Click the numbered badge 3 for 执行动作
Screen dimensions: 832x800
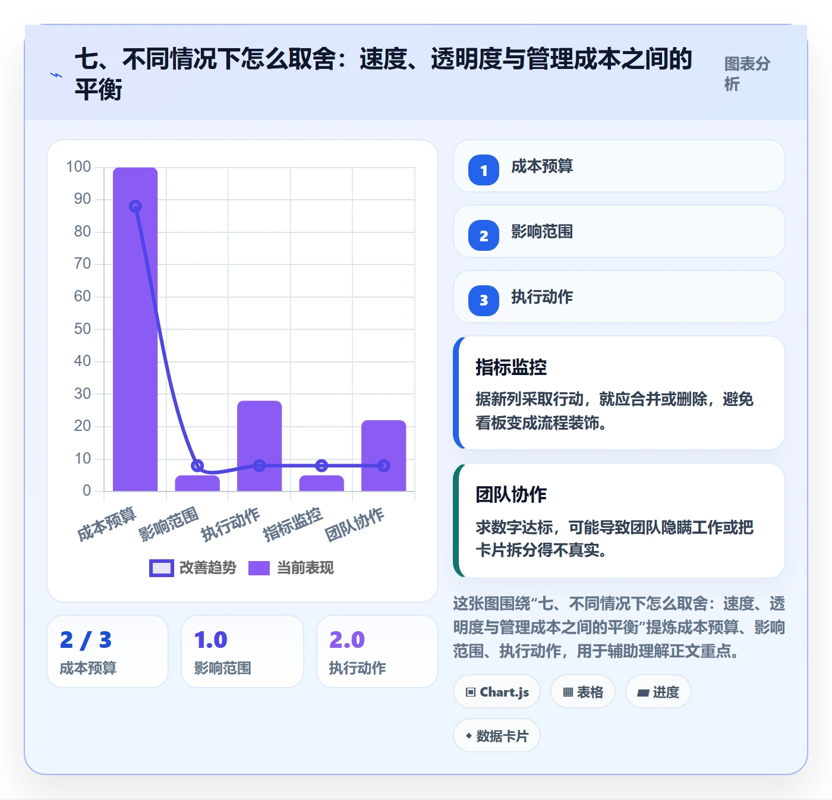click(484, 301)
